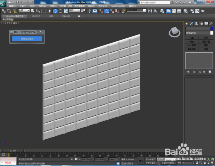The image size is (215, 166).
Task: Click the Mirror tool icon
Action: [150, 11]
